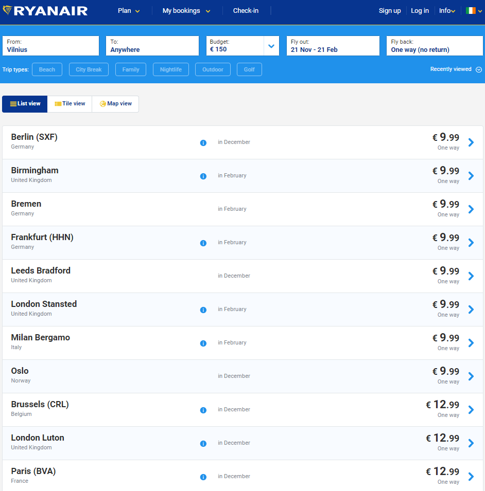Select the Milan Bergamo destination name
This screenshot has height=491, width=485.
41,338
